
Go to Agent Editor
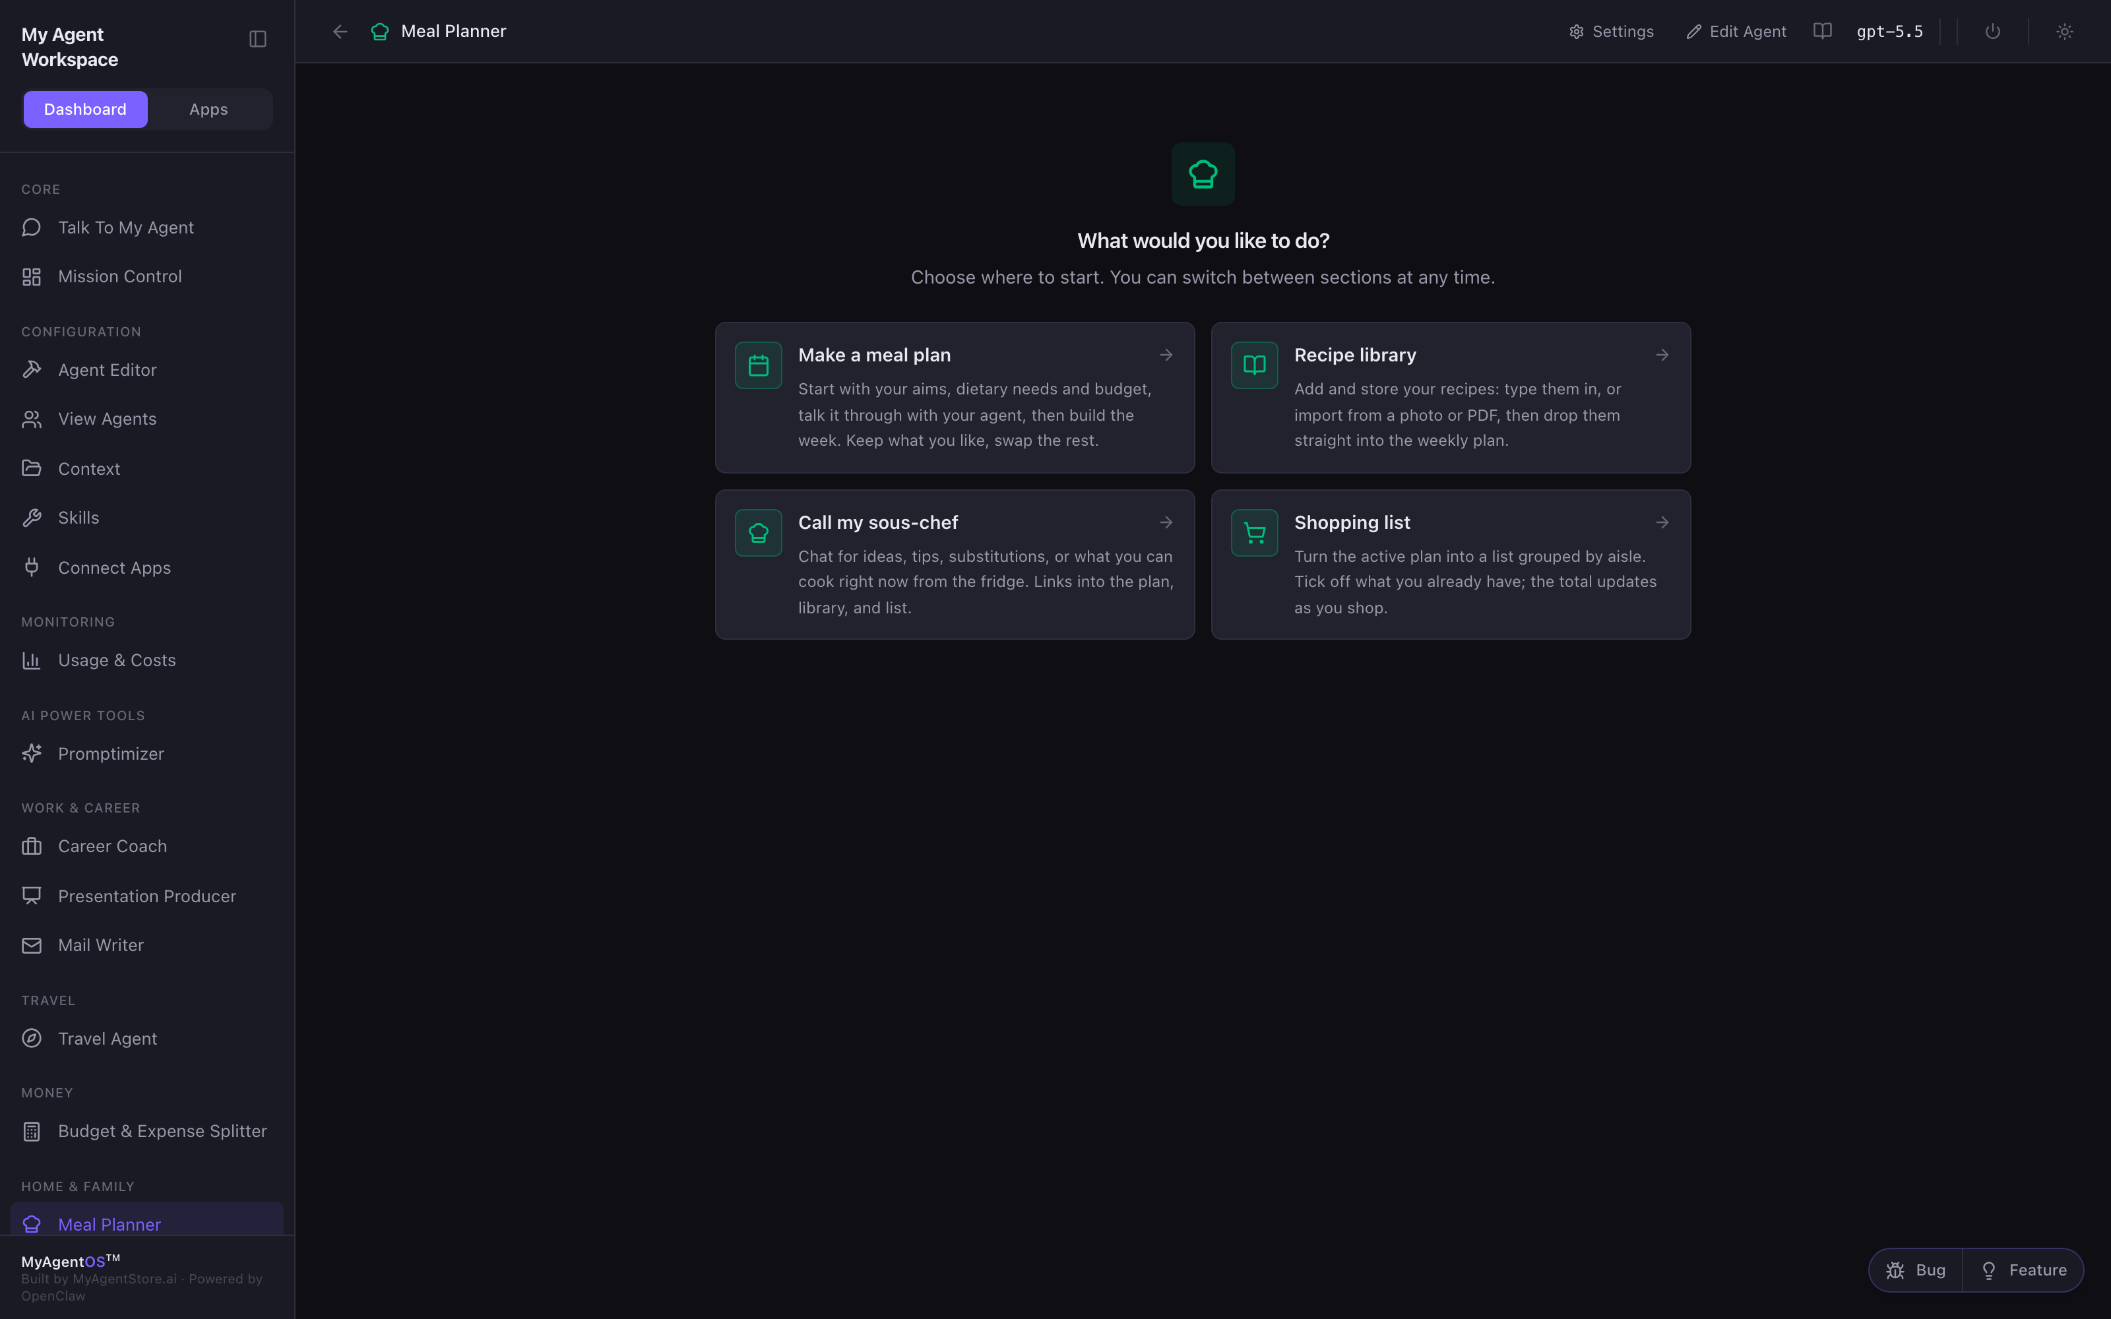[x=146, y=370]
